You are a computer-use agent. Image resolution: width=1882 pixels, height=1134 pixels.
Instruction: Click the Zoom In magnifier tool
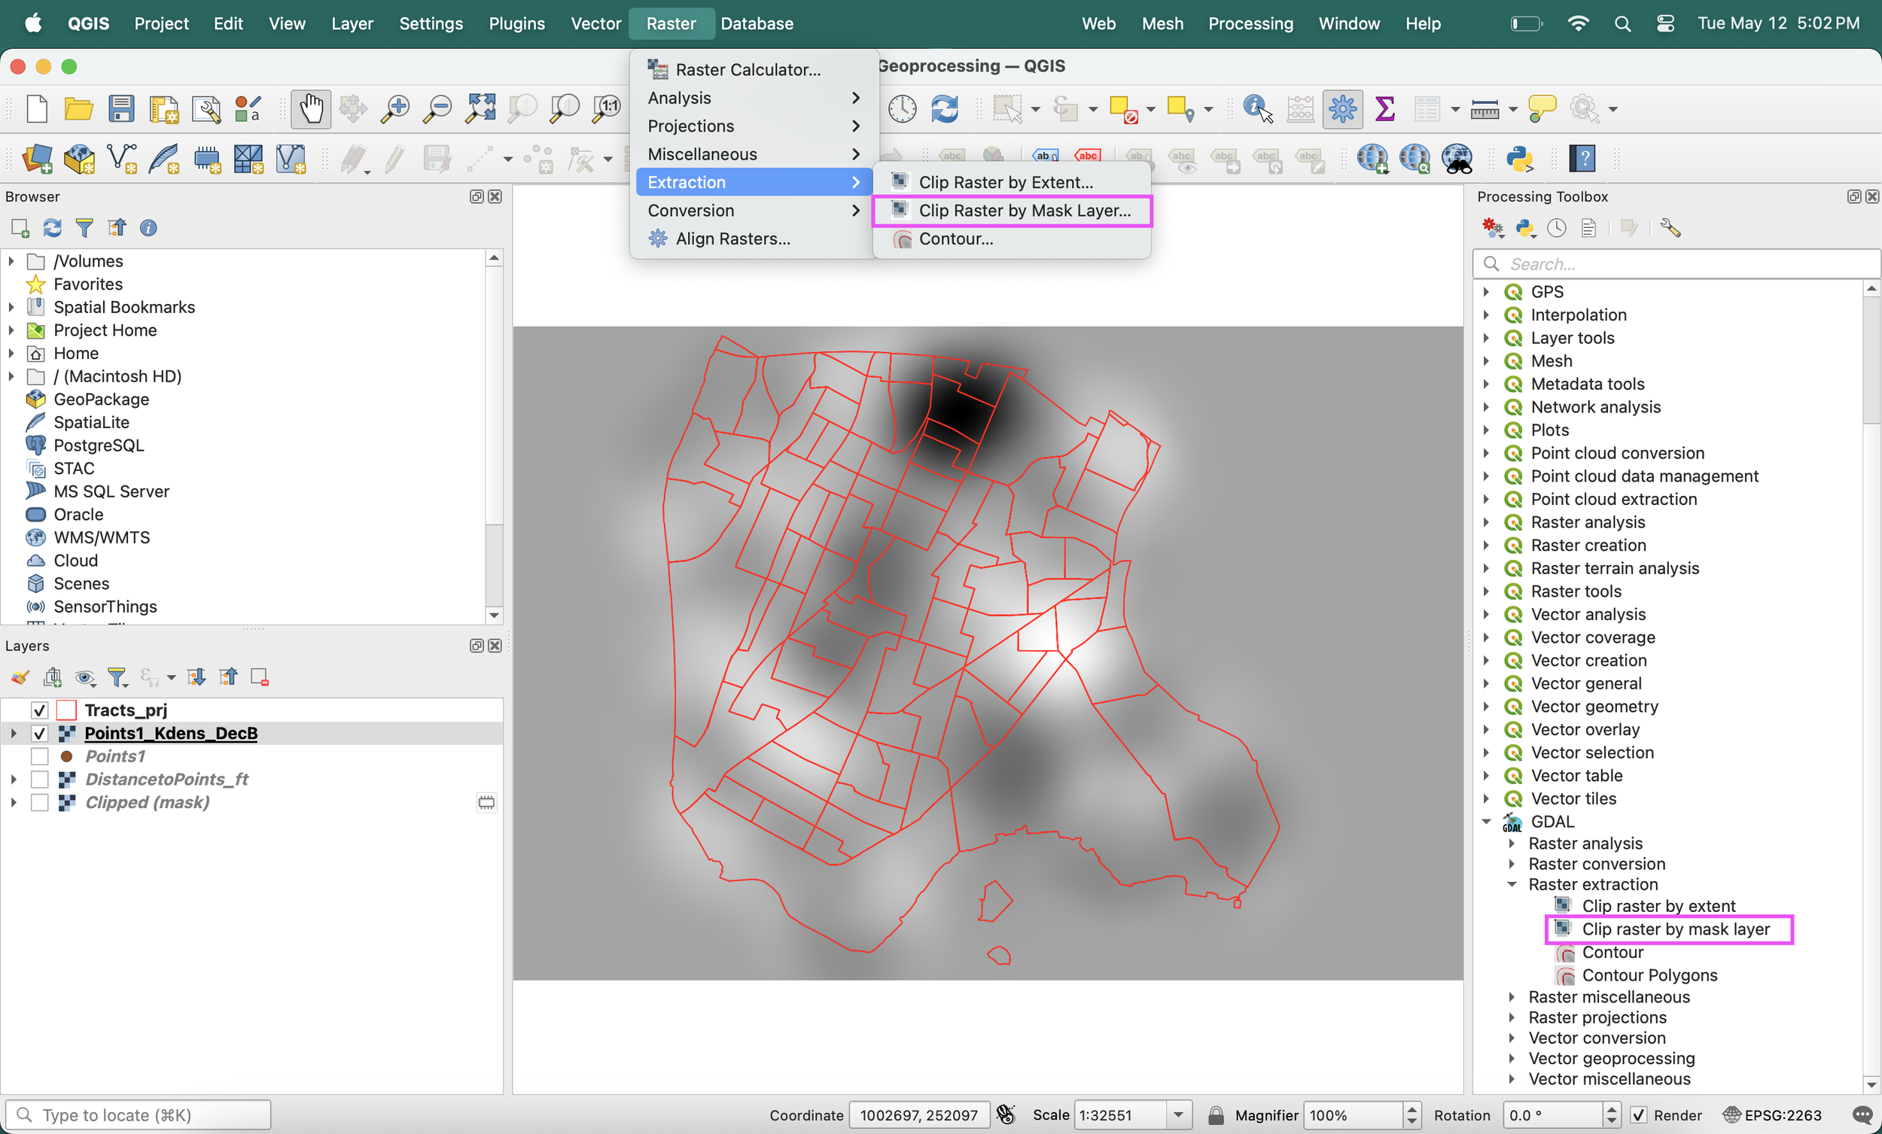coord(395,109)
